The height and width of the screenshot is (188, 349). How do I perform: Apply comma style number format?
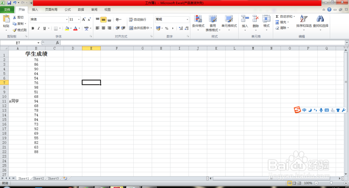tap(172, 29)
